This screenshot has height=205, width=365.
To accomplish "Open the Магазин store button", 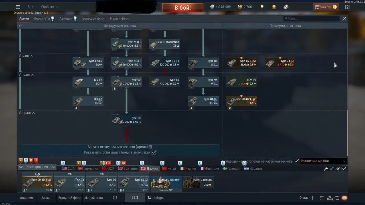I will (326, 7).
